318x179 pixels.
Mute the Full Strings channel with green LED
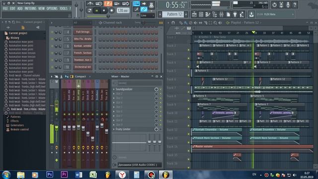point(52,32)
